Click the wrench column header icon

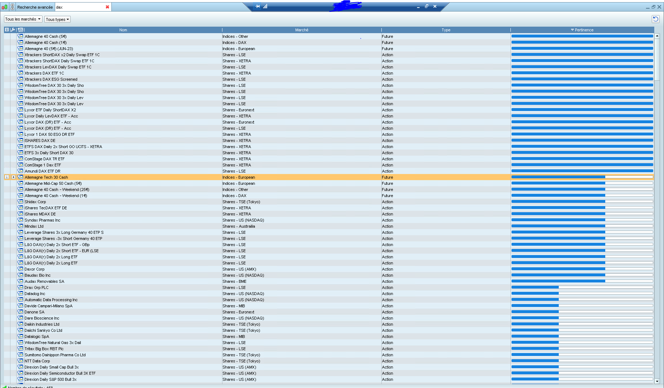13,30
